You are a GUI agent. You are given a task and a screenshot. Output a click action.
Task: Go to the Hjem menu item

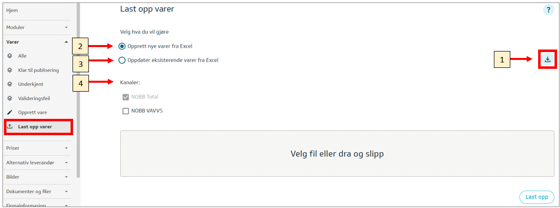click(12, 10)
